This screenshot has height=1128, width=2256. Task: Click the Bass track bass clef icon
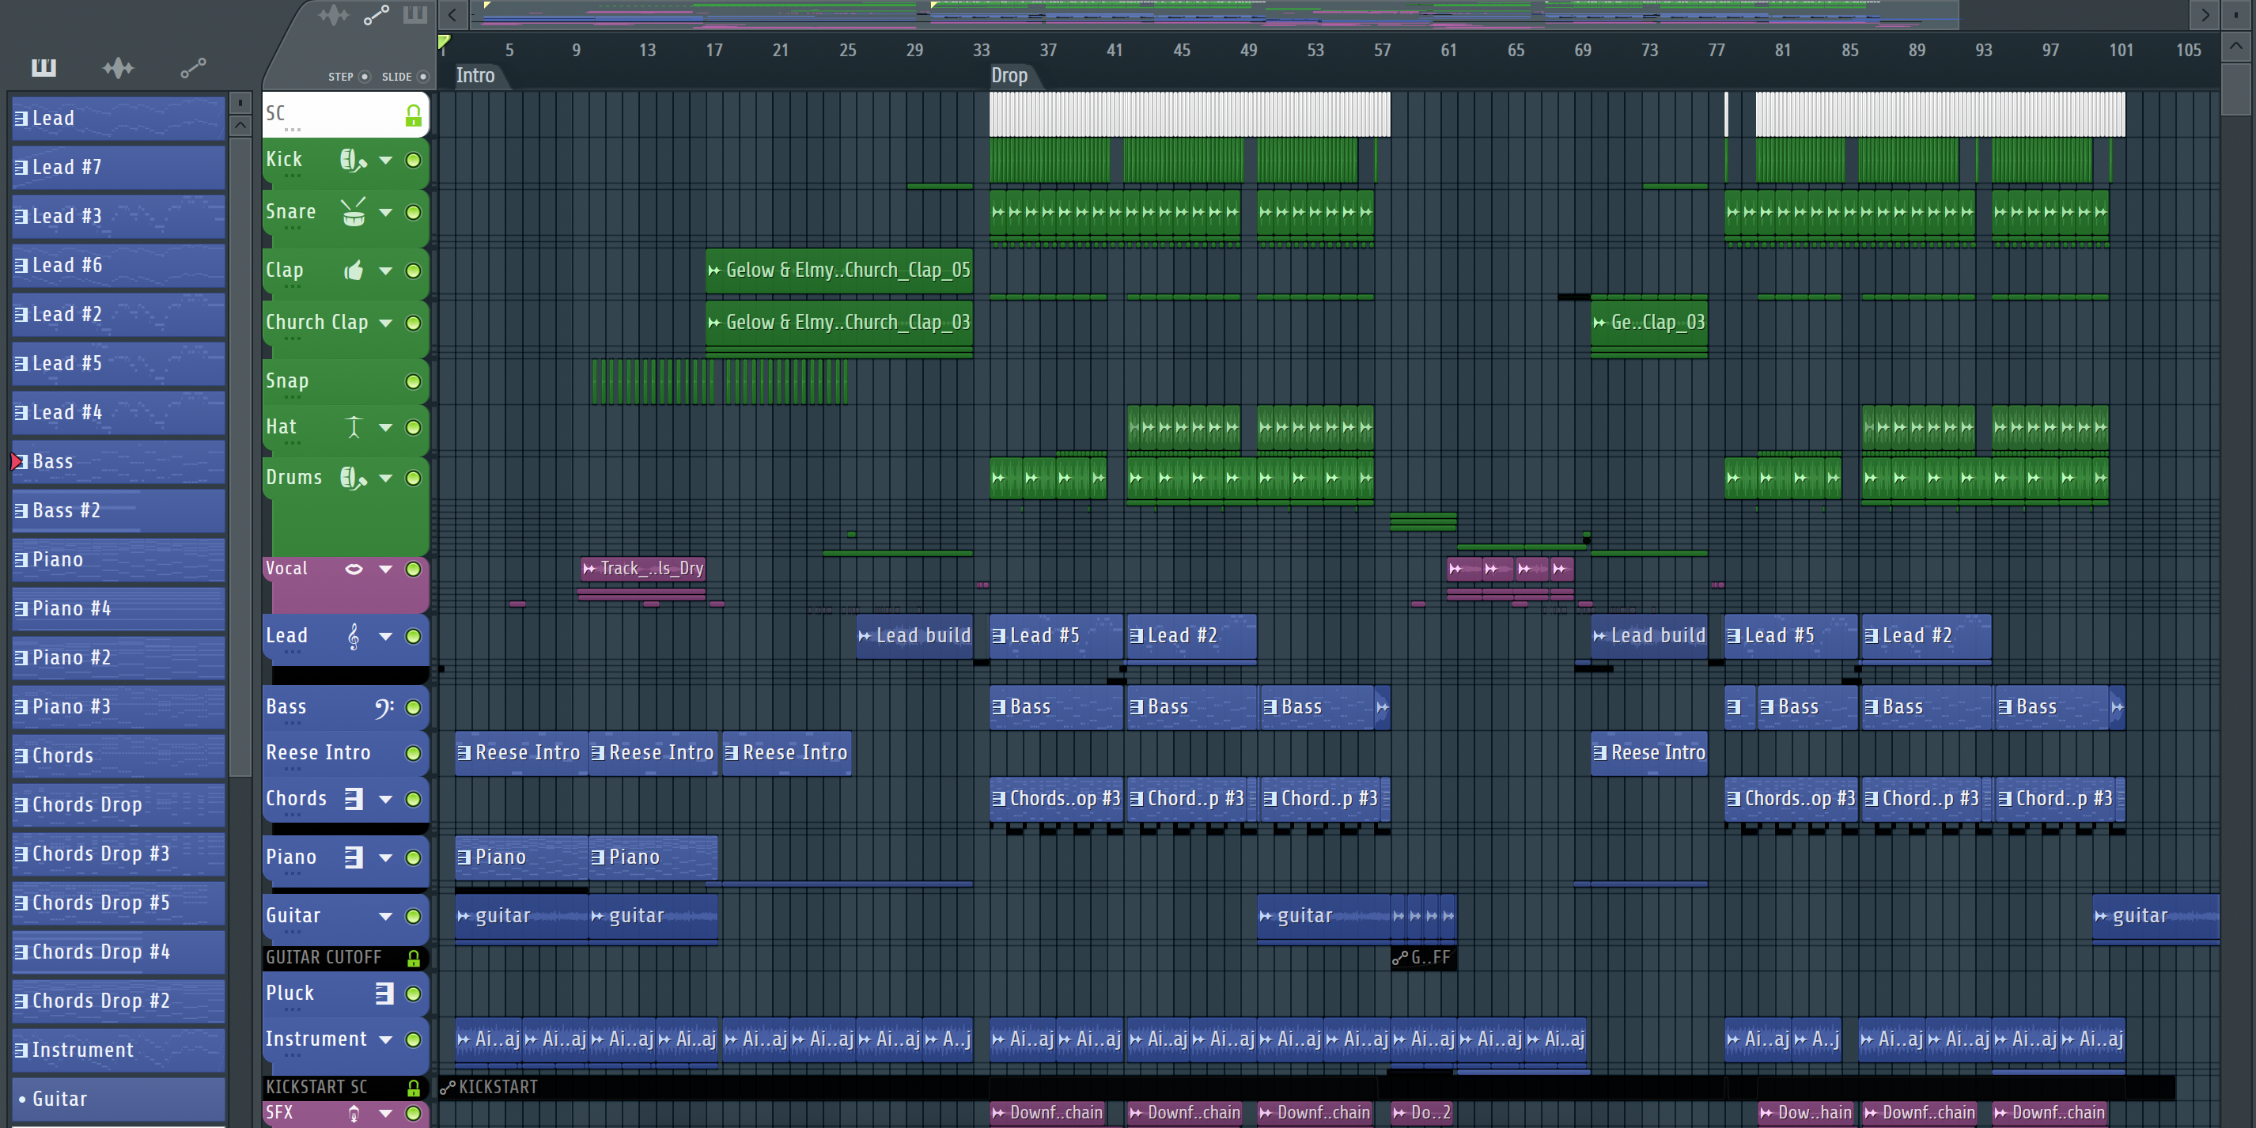[384, 706]
